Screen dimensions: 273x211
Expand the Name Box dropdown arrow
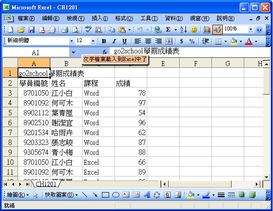[73, 52]
